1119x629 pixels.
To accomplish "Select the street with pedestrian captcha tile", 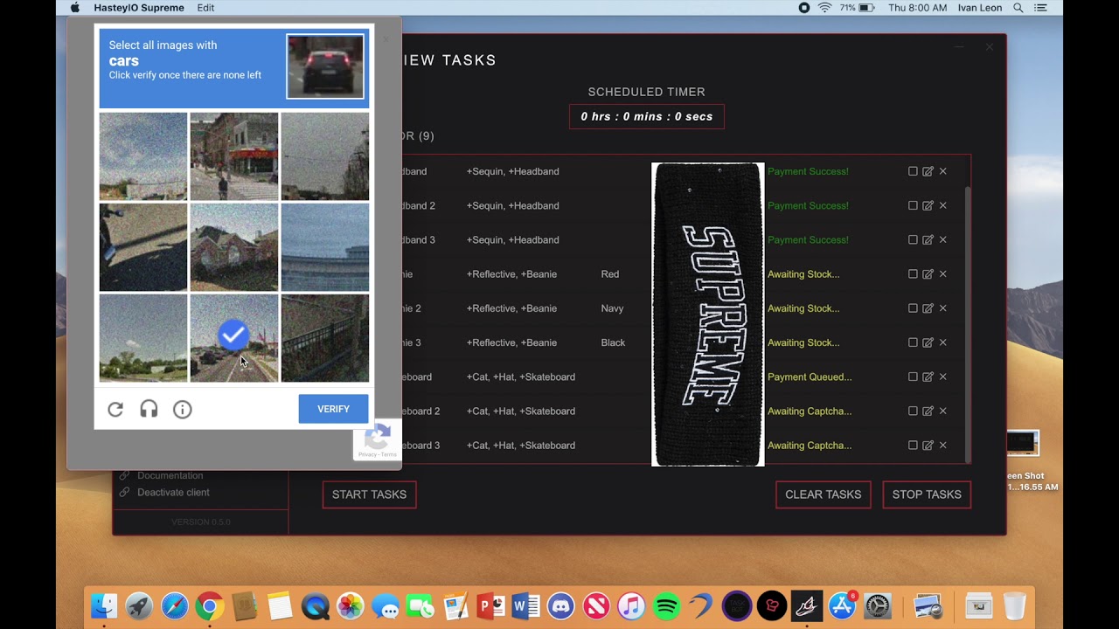I will pyautogui.click(x=234, y=156).
